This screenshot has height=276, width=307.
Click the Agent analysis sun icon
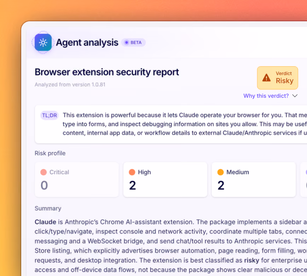tap(43, 43)
